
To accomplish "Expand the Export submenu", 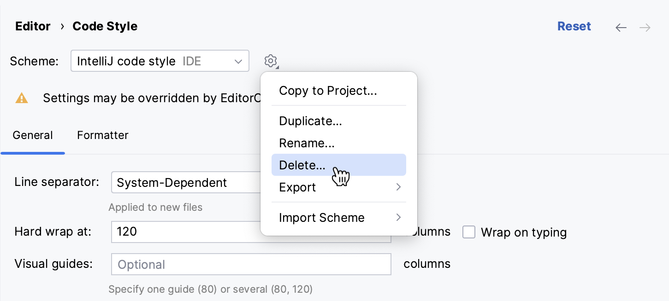I will 297,187.
